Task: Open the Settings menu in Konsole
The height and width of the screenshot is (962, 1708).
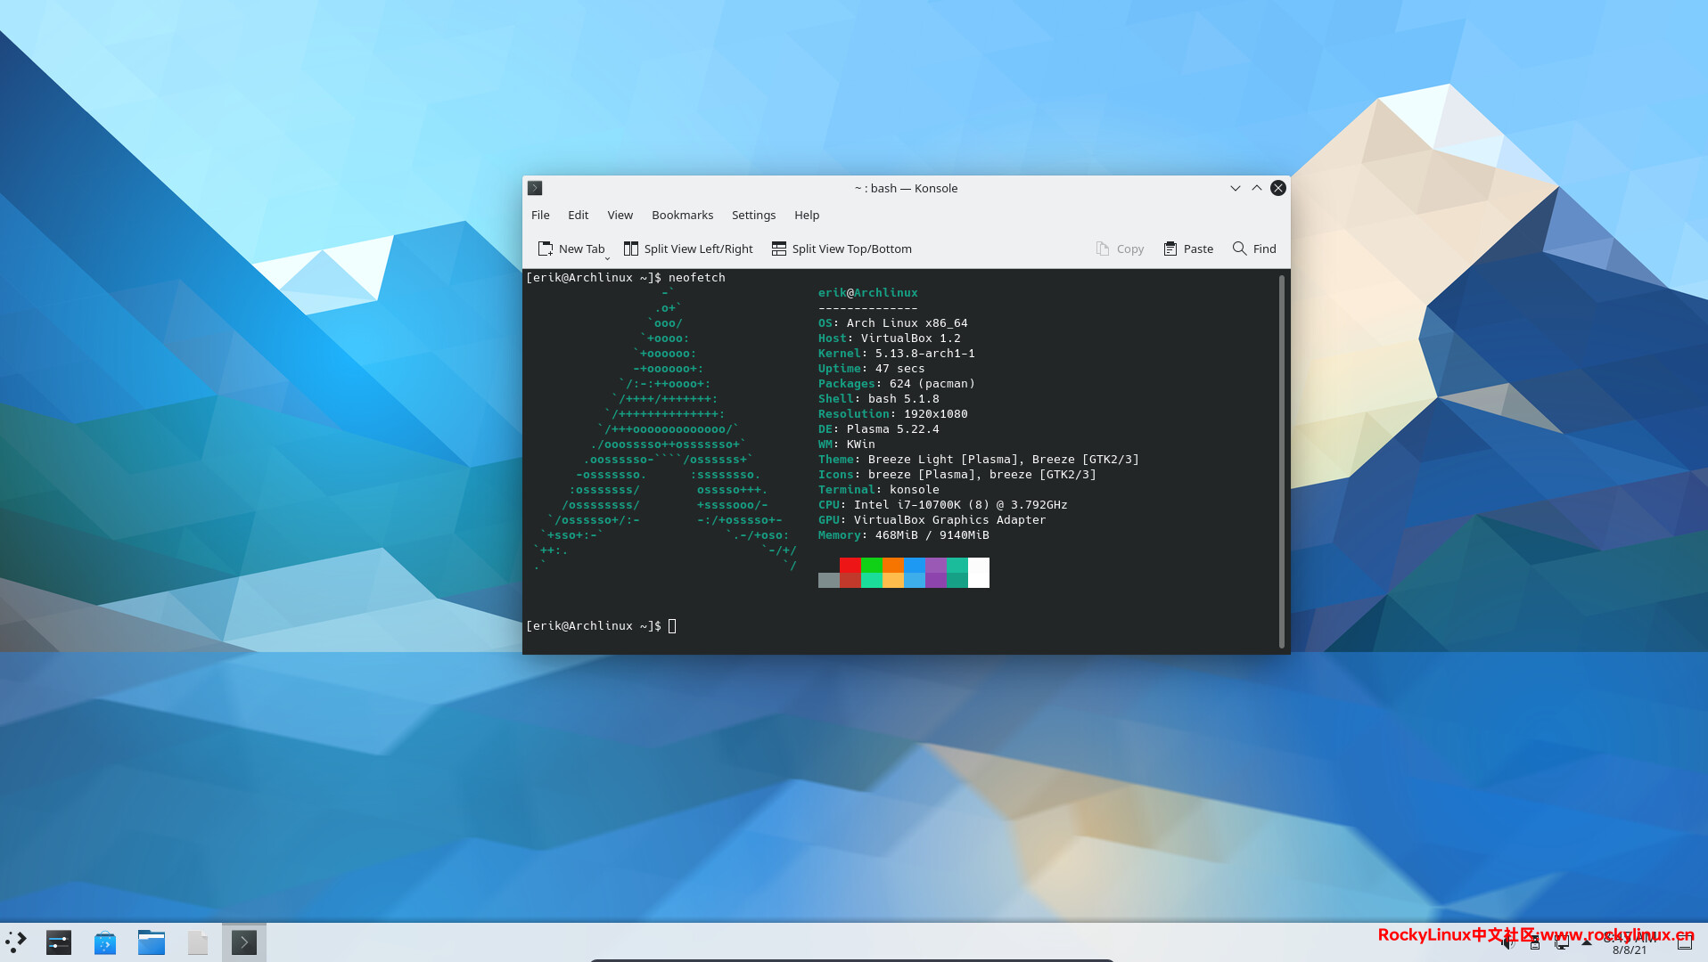Action: pos(753,215)
